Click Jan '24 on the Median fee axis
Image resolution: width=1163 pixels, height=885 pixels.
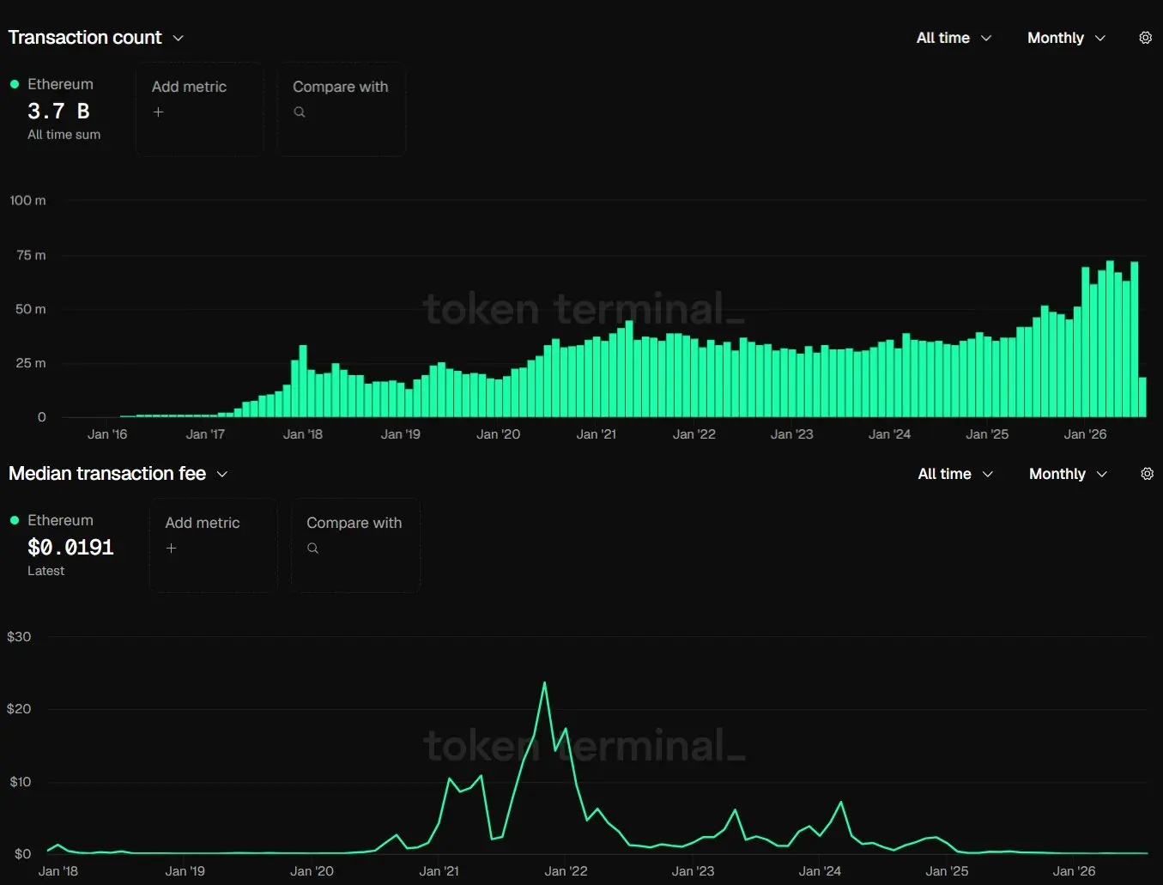[821, 871]
